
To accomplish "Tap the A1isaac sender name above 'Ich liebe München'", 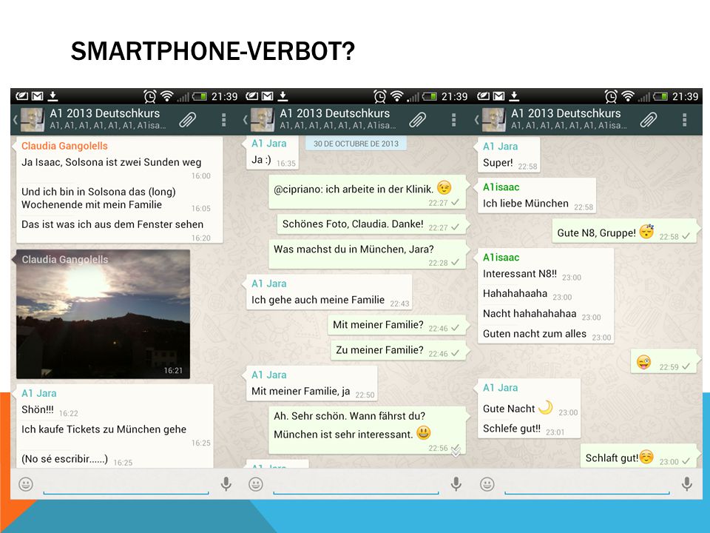I will click(501, 187).
